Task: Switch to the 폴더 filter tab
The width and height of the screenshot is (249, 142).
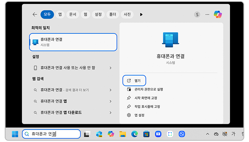Action: 113,14
